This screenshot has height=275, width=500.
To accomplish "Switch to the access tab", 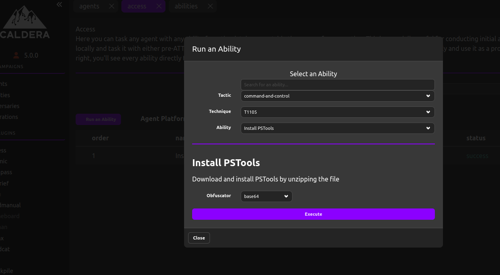I will click(x=137, y=6).
